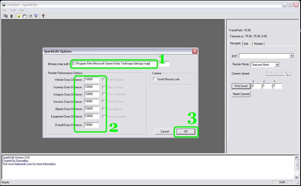Click the Reset Camera button

point(241,94)
